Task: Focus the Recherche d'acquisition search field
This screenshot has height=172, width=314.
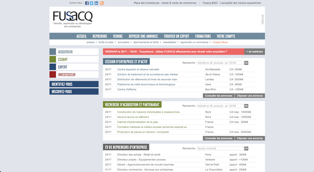Action: point(220,106)
